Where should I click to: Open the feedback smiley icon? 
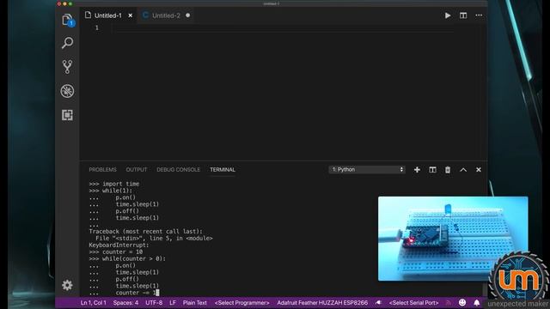pos(462,302)
